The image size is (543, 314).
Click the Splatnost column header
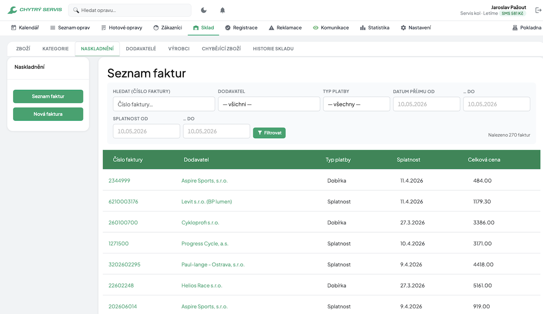[x=409, y=160]
